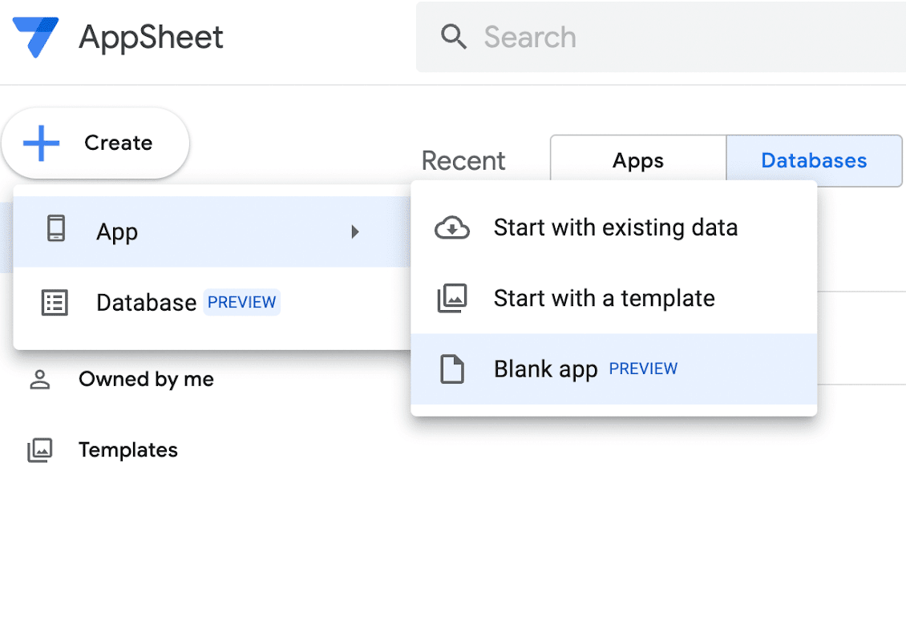Click the image gallery icon beside Start with a template
Screen dimensions: 906x620
(x=452, y=299)
